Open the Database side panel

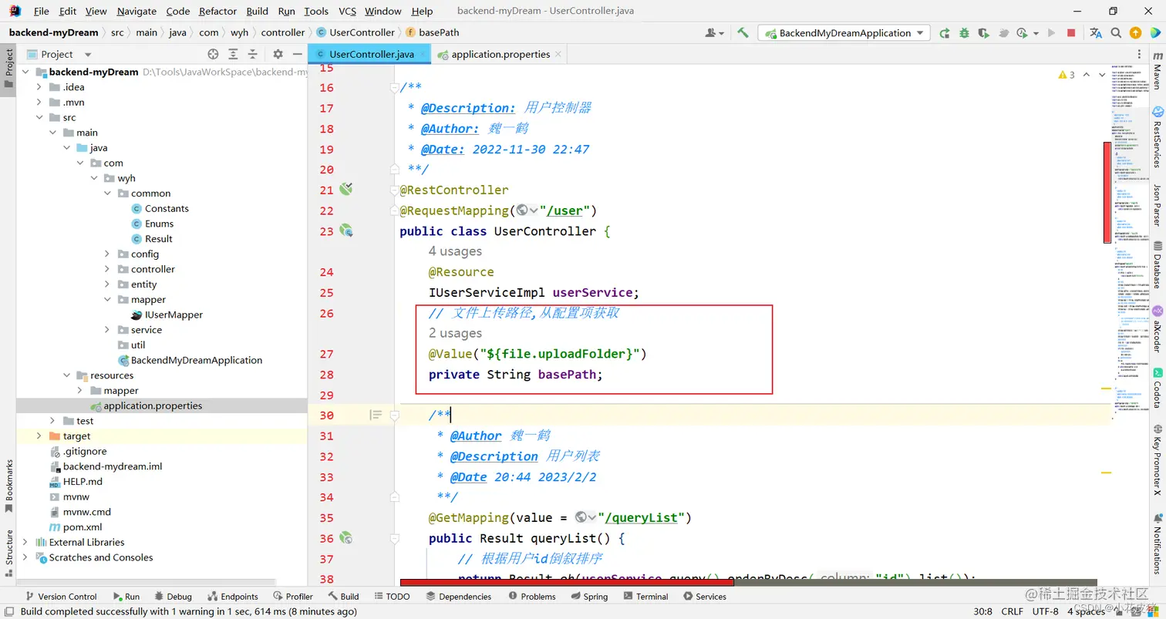pyautogui.click(x=1157, y=264)
